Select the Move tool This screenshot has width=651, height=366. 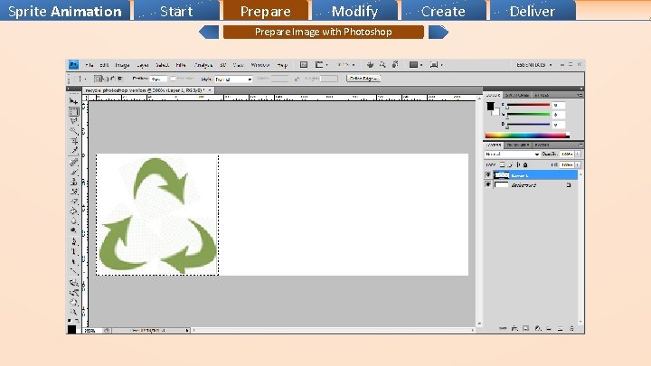point(73,101)
